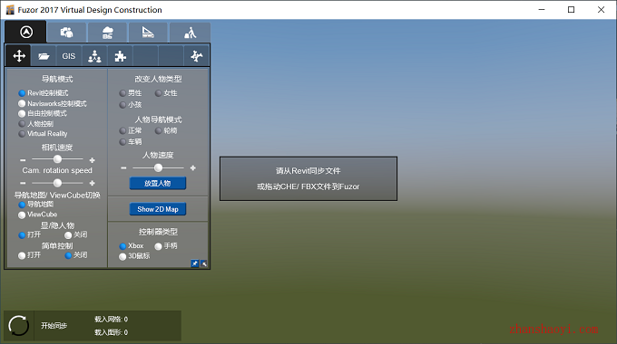Click the puzzle piece plugin icon
The image size is (617, 344).
(x=120, y=56)
